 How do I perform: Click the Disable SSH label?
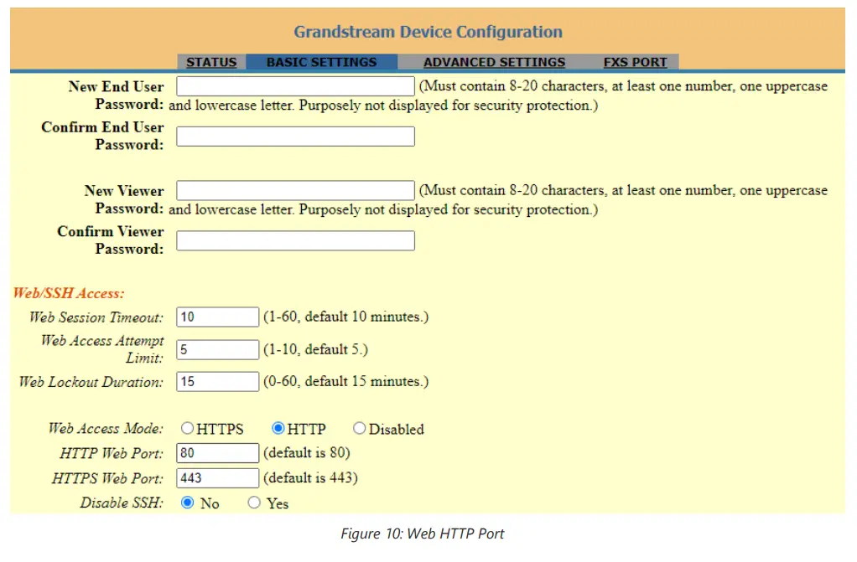coord(122,503)
